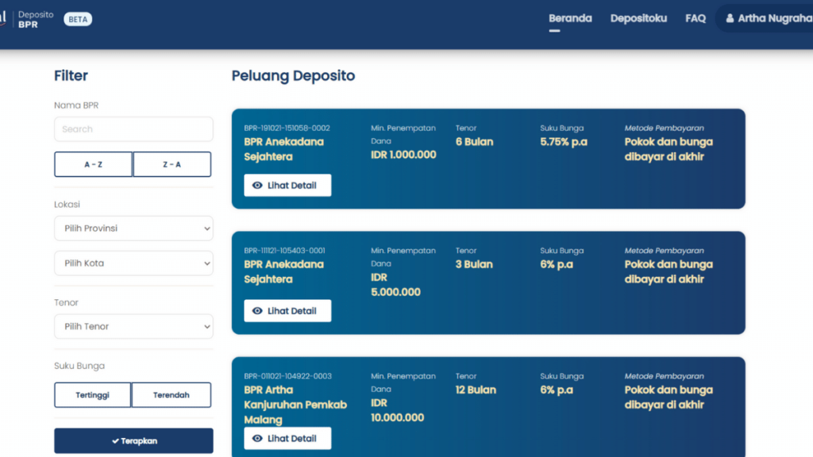Select A-Z sorting for BPR names
Screen dimensions: 813x457
(x=93, y=164)
